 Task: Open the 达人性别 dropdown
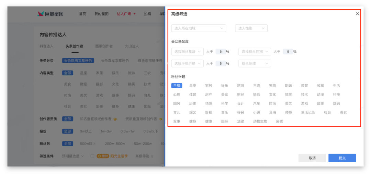click(x=251, y=28)
